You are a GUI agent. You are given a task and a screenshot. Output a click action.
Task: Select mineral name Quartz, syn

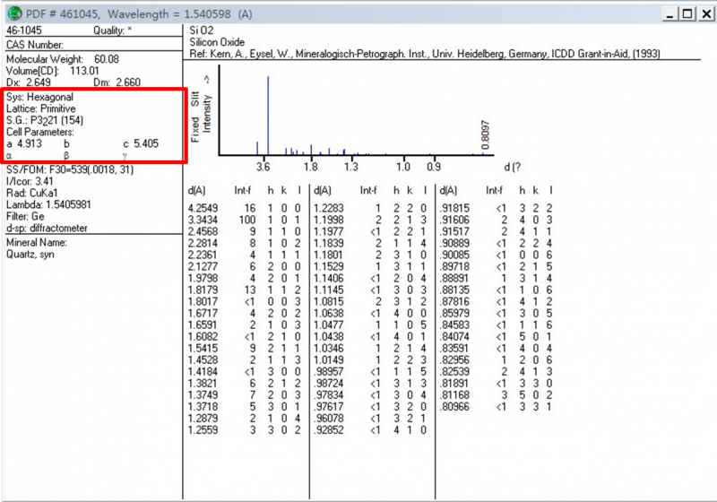30,255
